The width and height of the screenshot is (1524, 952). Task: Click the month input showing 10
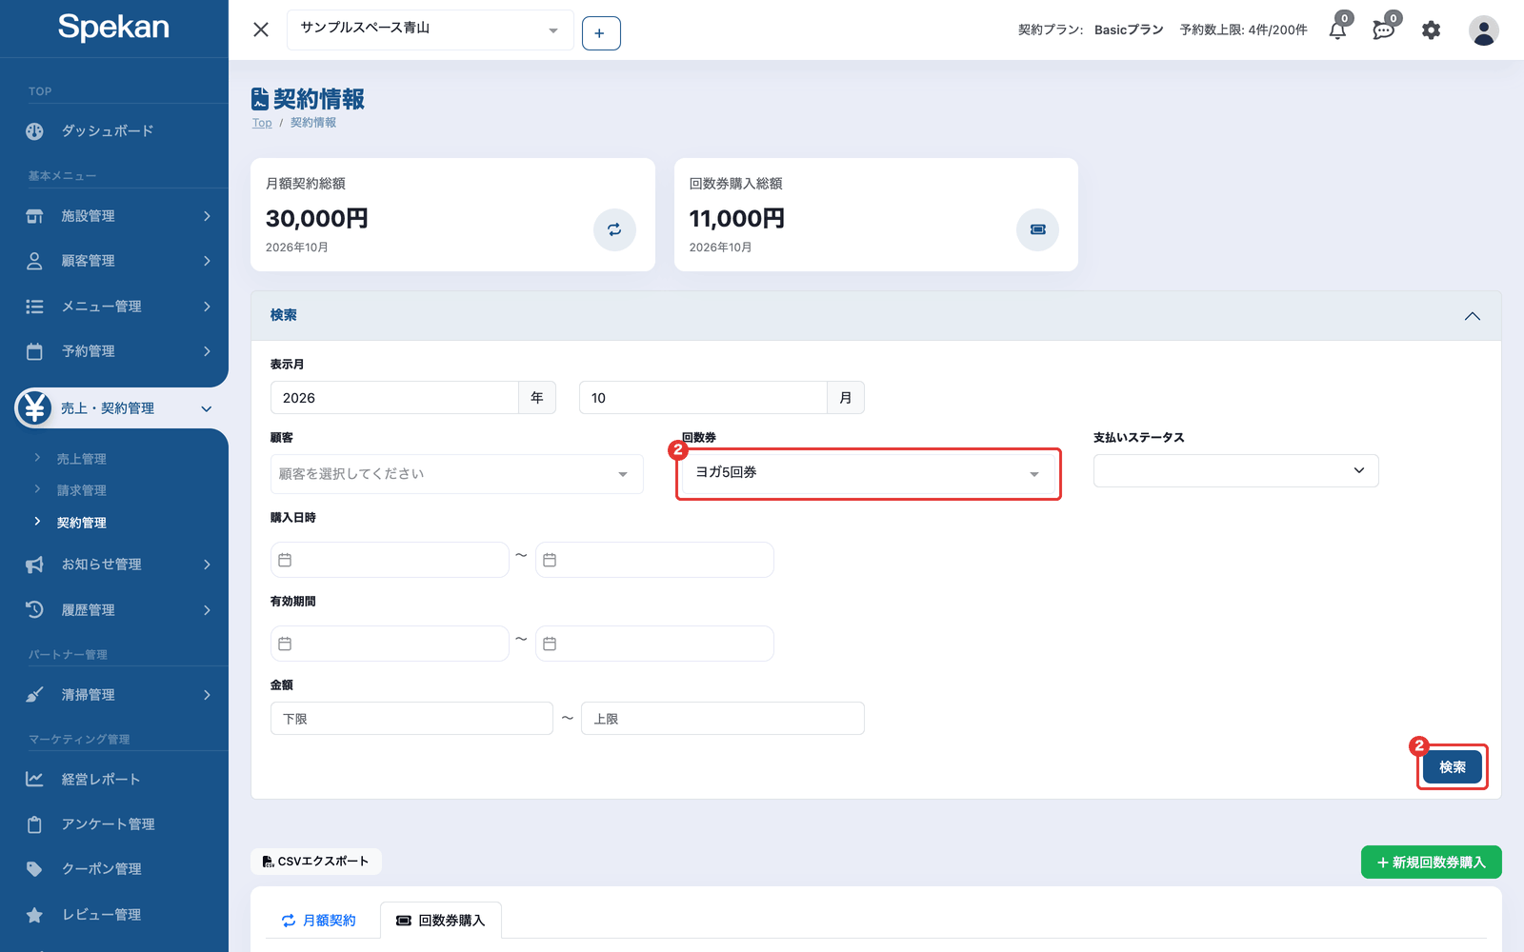point(703,398)
